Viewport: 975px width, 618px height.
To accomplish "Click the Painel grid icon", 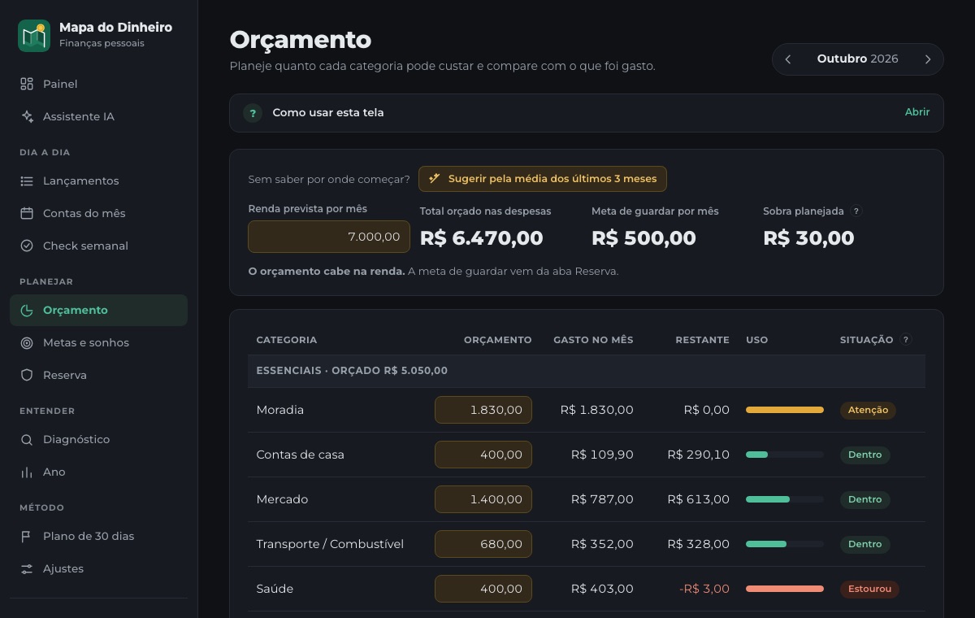I will [27, 84].
